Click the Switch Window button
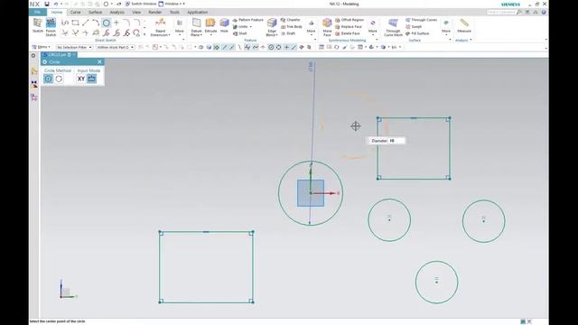The image size is (578, 325). click(x=141, y=4)
